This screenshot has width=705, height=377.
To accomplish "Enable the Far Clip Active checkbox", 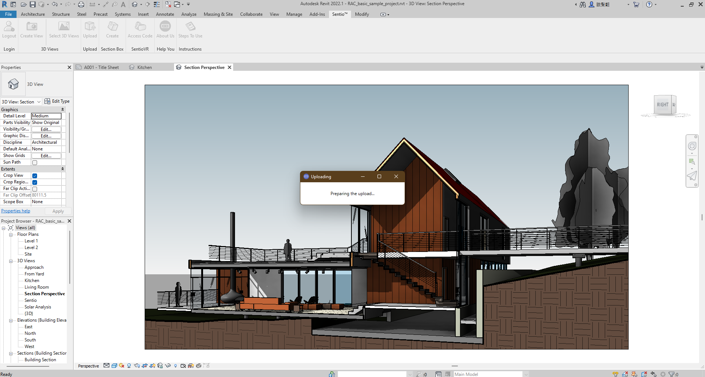I will click(35, 189).
